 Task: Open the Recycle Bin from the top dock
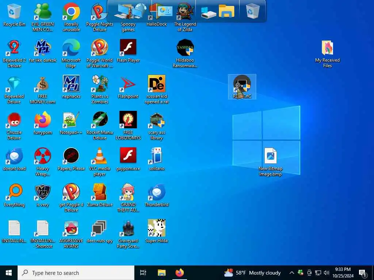pos(253,11)
